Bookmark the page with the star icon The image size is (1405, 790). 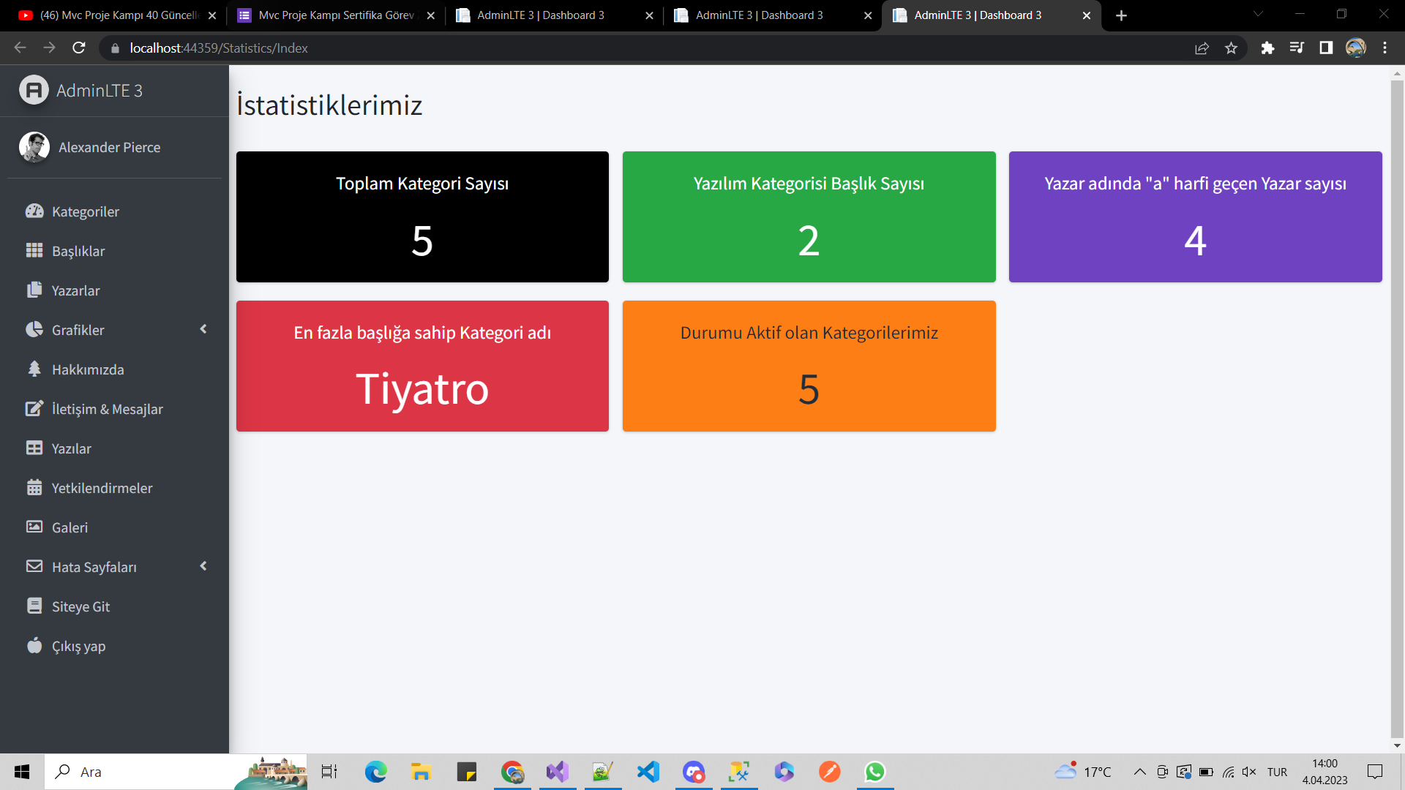pos(1231,48)
